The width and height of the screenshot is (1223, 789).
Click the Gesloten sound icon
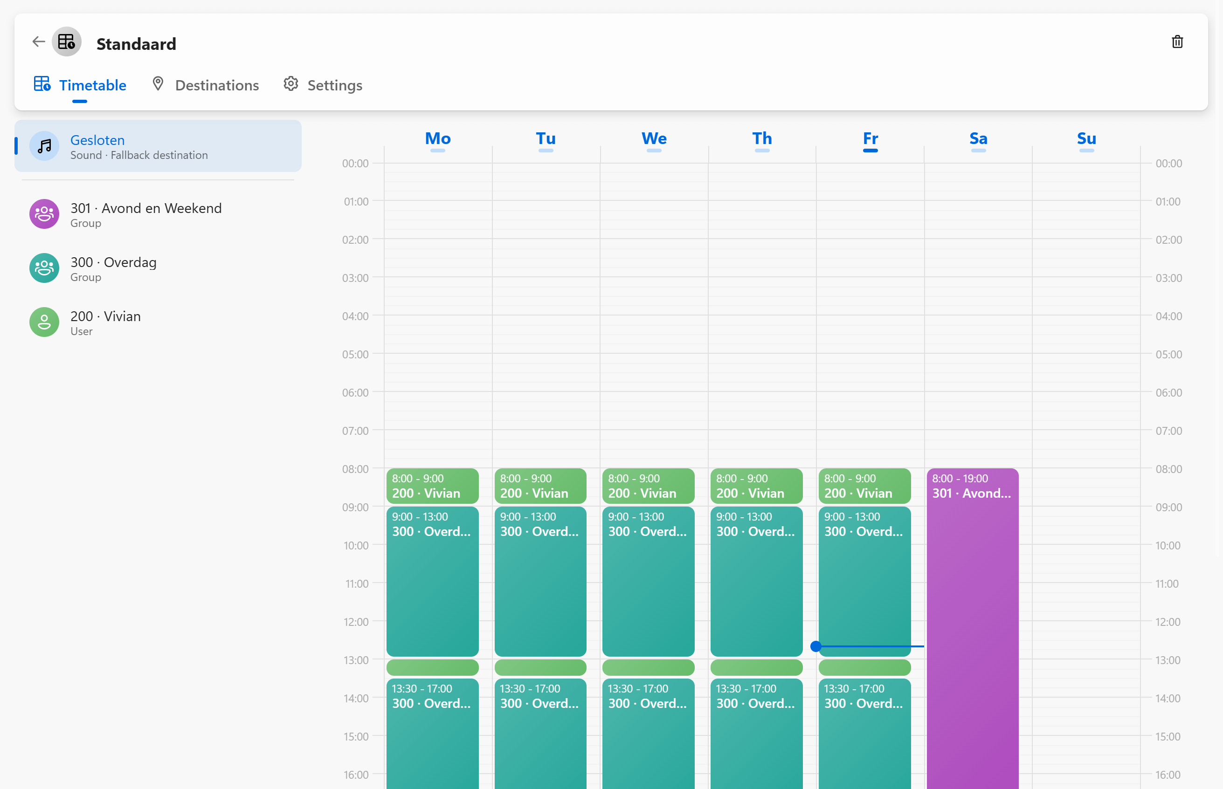point(44,146)
